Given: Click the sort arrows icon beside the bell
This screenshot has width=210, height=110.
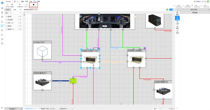Looking at the screenshot, I should click(203, 2).
